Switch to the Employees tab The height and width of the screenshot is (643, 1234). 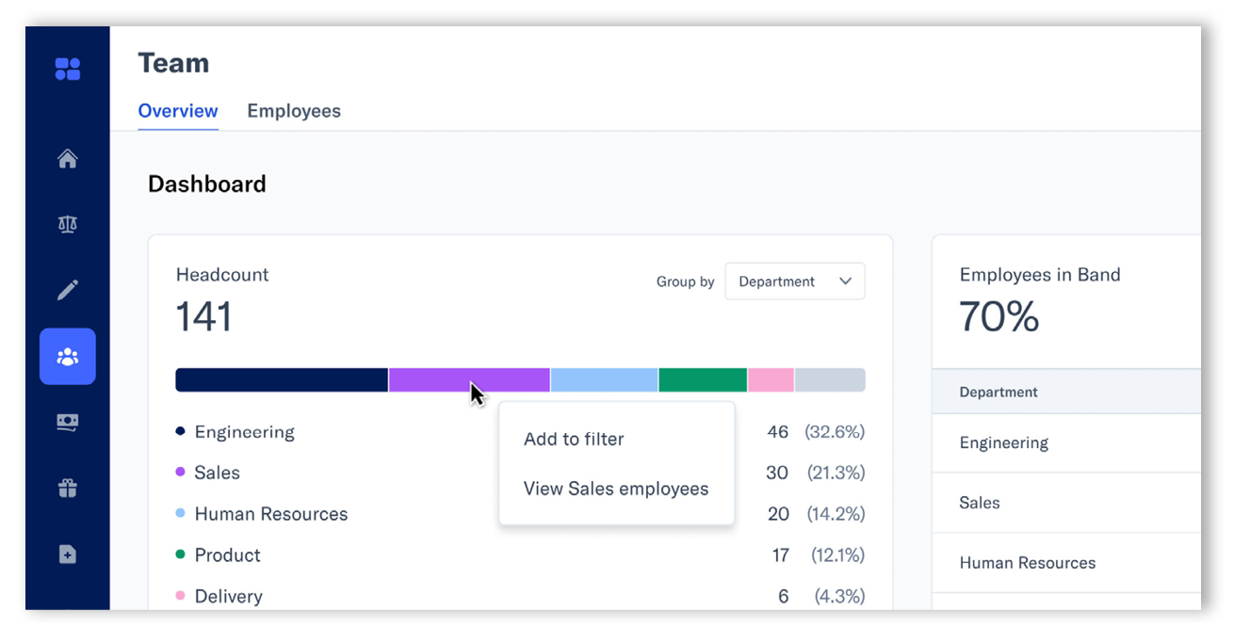coord(293,110)
